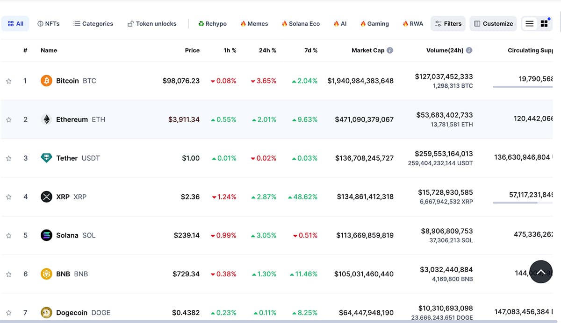Screen dimensions: 561x323
Task: Click the XRP logo icon
Action: pyautogui.click(x=46, y=197)
